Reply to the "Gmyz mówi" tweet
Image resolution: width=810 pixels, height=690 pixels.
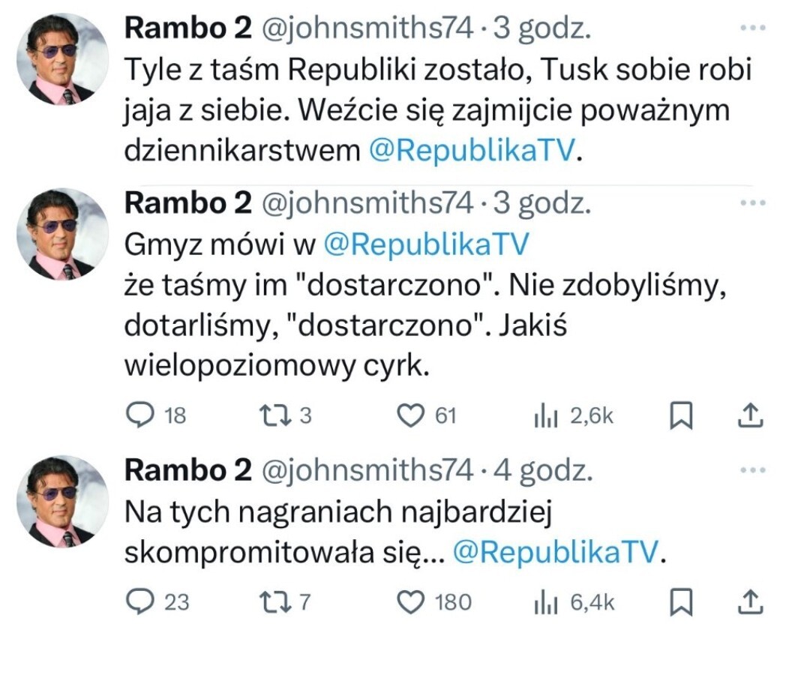[138, 415]
